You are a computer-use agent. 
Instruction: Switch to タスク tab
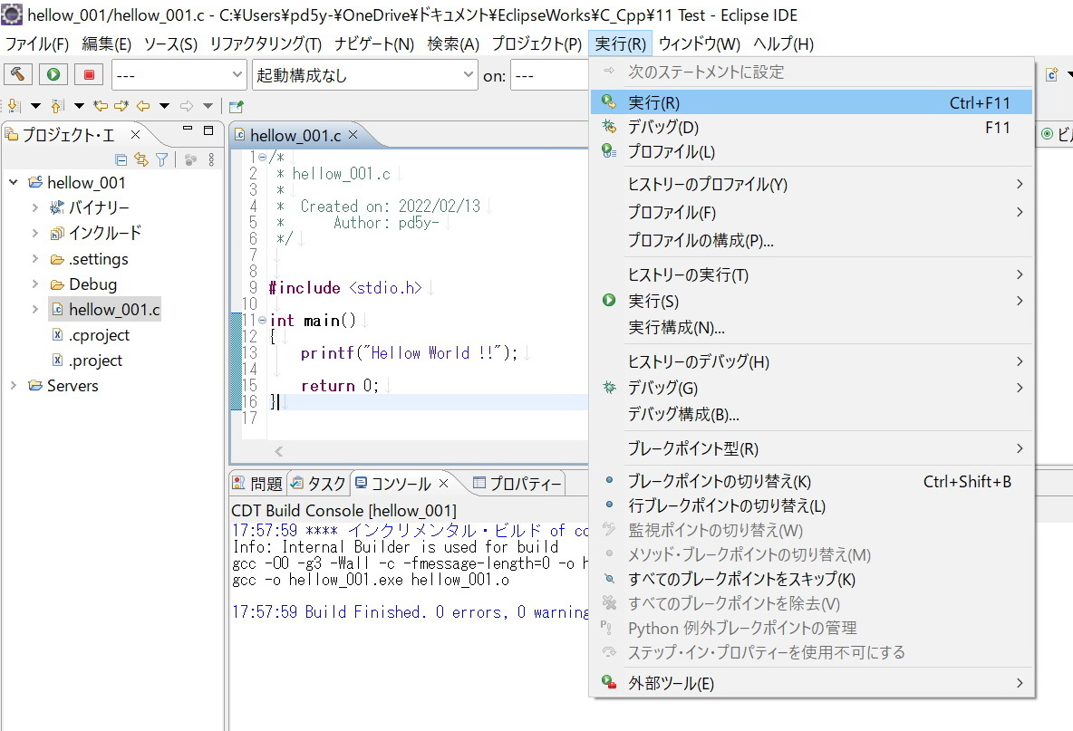(318, 484)
